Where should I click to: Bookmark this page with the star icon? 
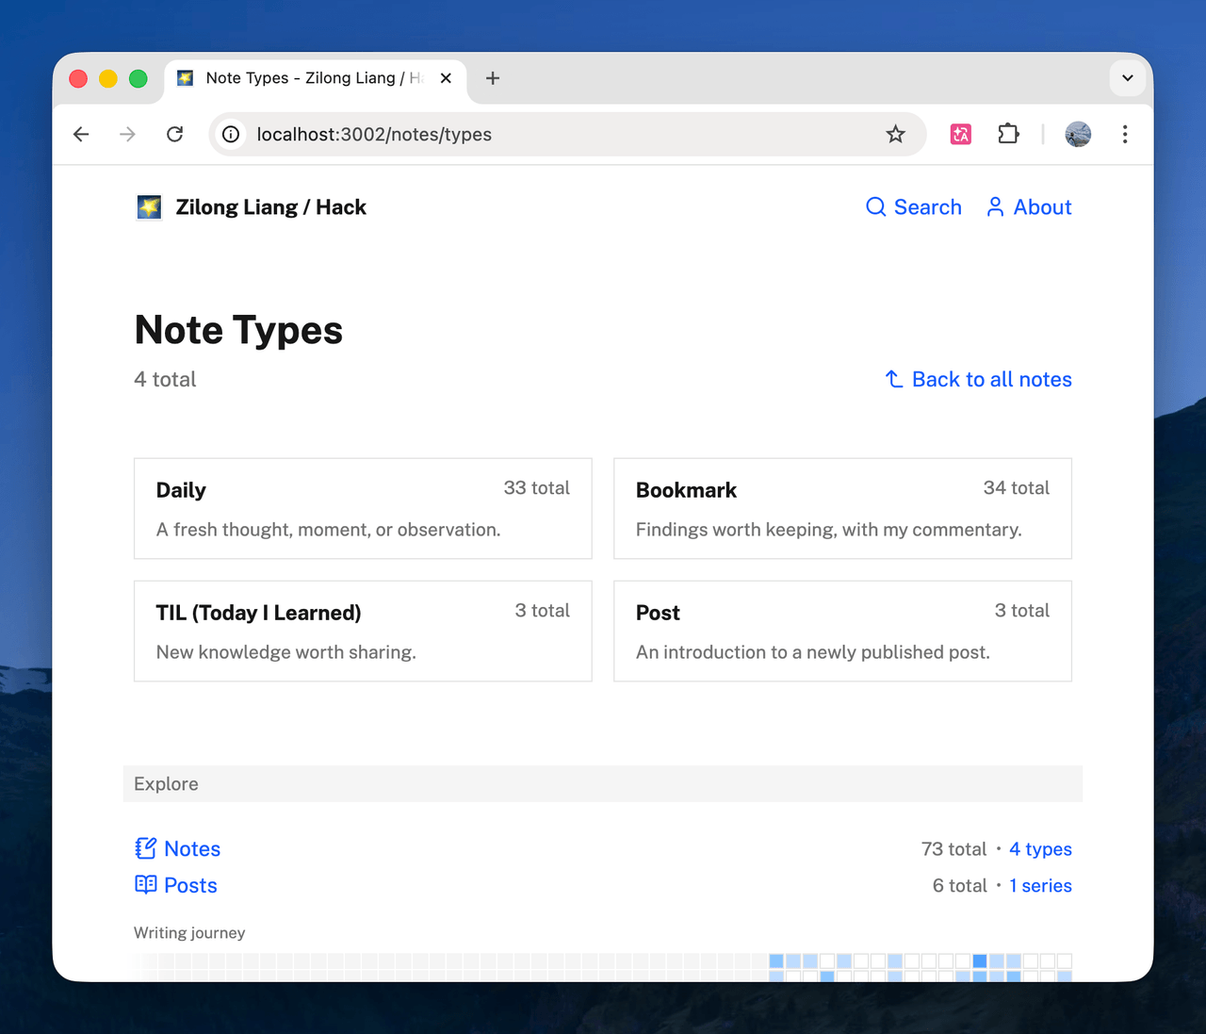point(895,134)
